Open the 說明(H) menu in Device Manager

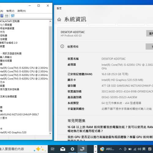21,11
